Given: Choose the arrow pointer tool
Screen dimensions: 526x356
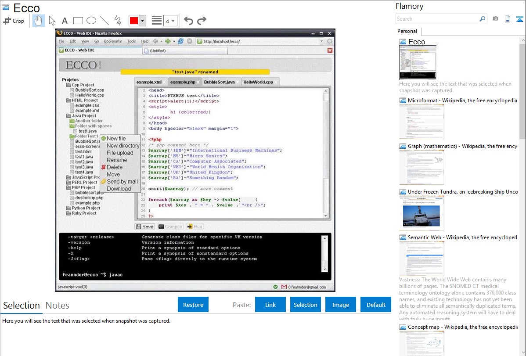Looking at the screenshot, I should 52,21.
